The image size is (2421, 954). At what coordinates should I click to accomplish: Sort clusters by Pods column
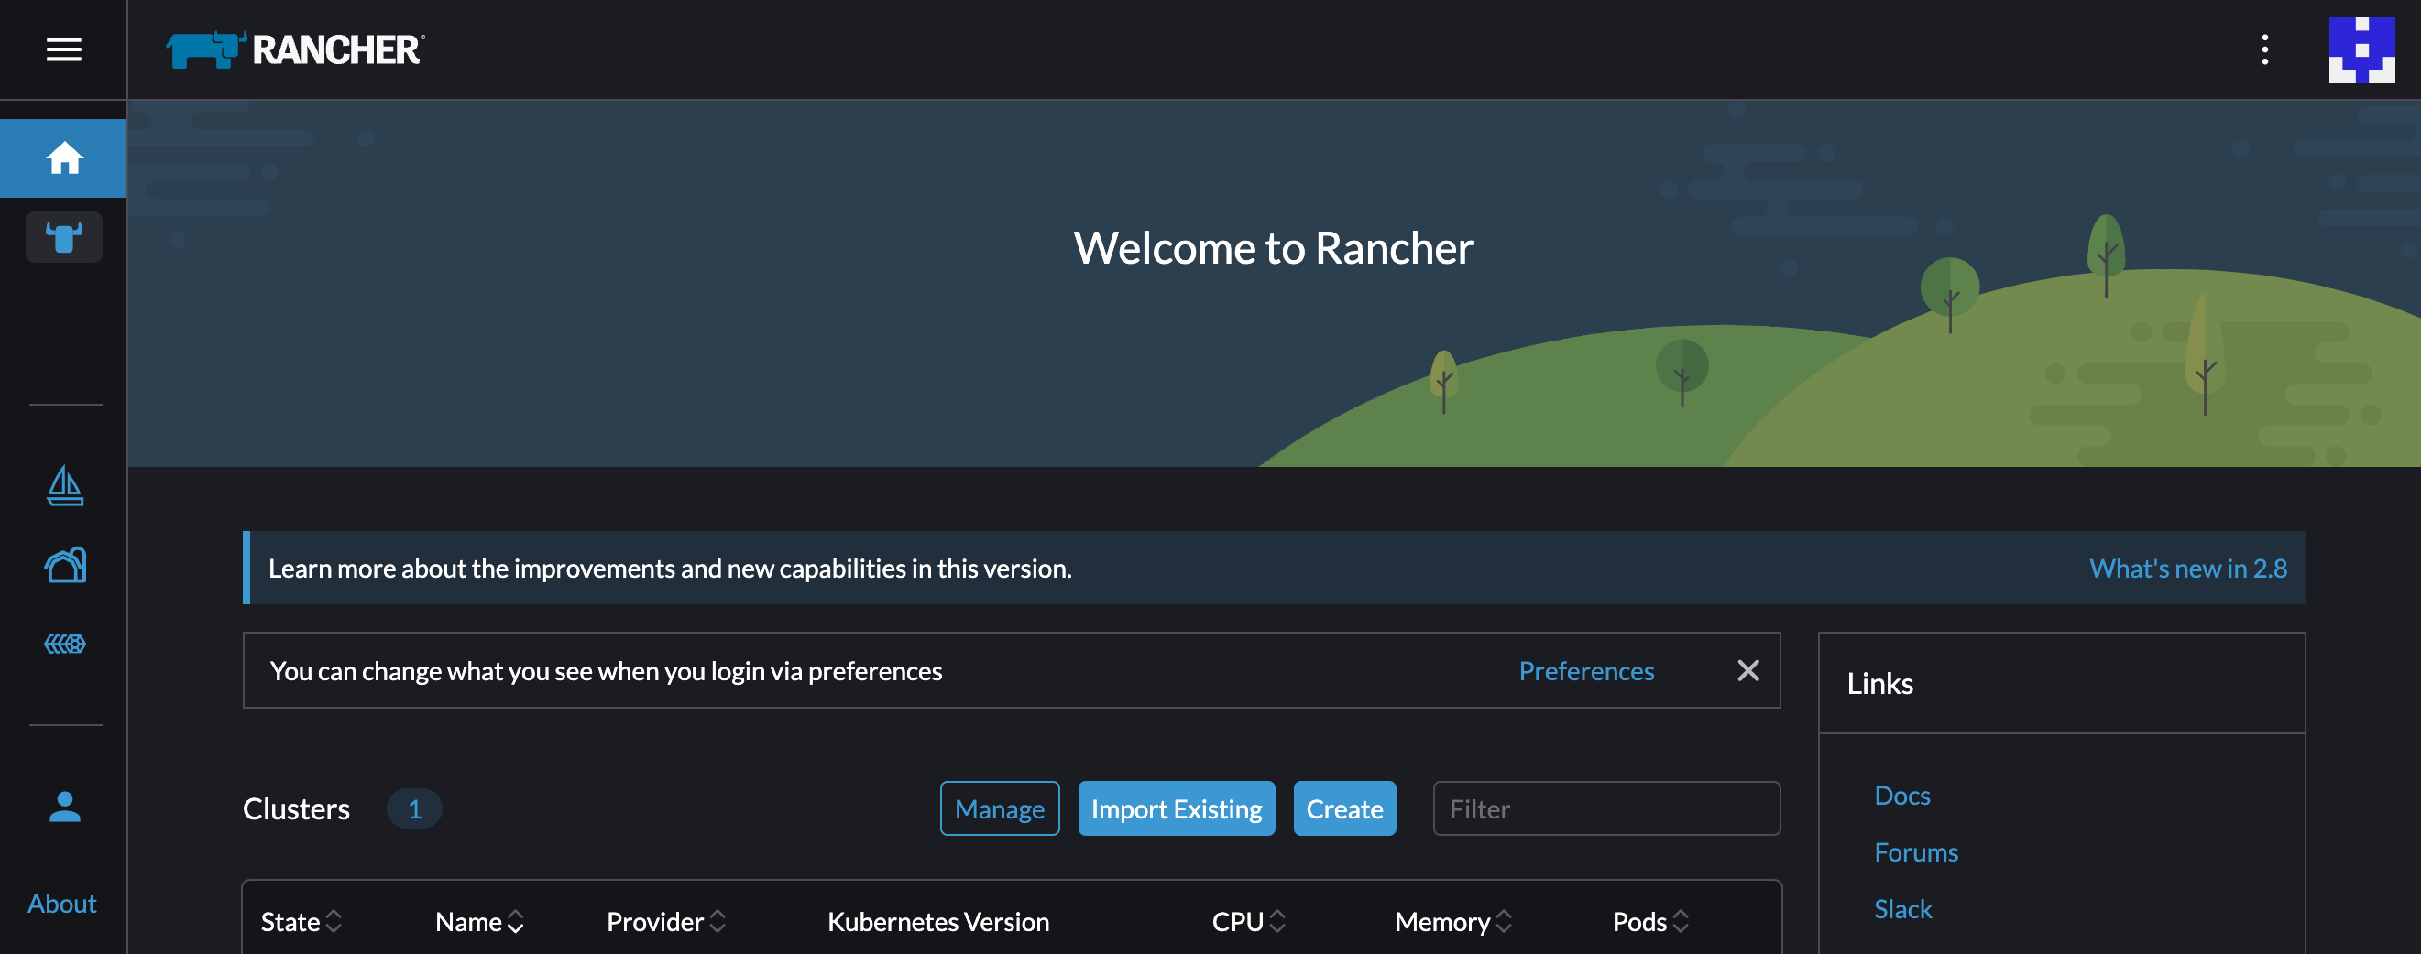[x=1650, y=921]
